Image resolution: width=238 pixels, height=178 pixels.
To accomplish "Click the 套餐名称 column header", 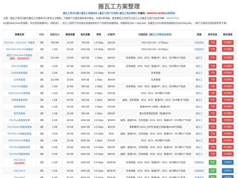I will [x=20, y=35].
